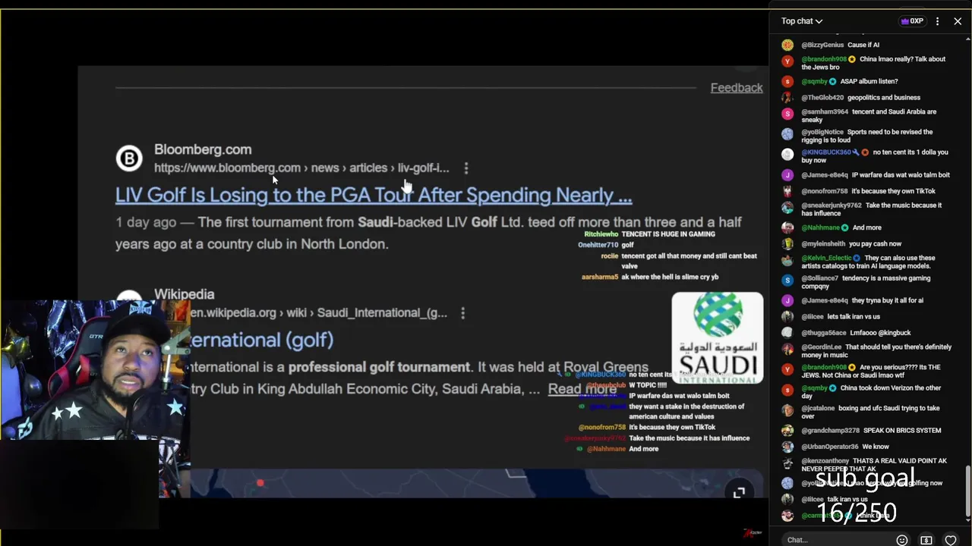Open the emoji picker in chat
This screenshot has height=546, width=972.
tap(902, 540)
